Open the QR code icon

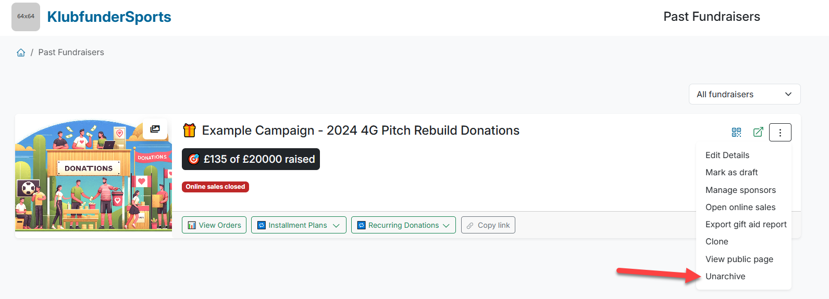point(736,132)
